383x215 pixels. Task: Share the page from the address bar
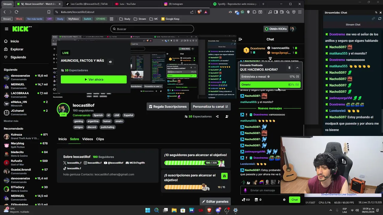(192, 12)
